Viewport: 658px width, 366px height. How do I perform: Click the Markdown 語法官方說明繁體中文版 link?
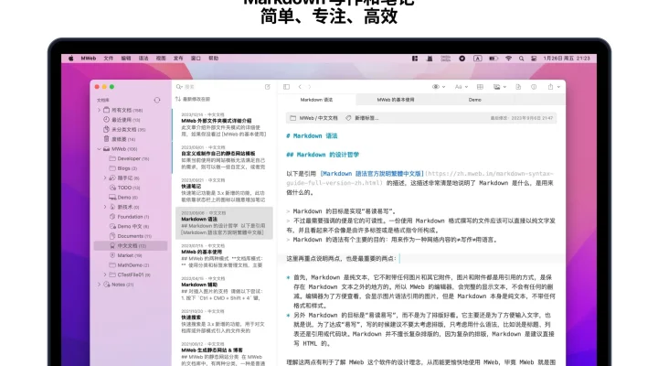(x=372, y=174)
